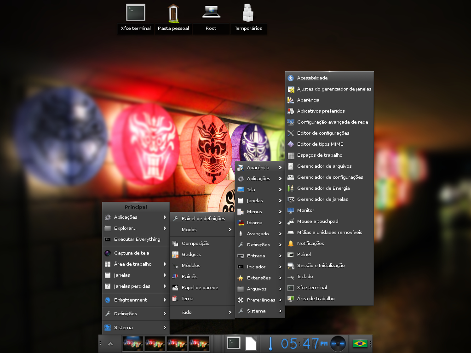Open Espaços de trabalho entry
Screen dimensions: 471x353
point(329,155)
